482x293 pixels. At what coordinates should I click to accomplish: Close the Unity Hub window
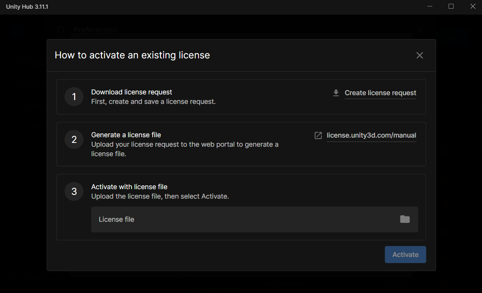click(x=473, y=6)
